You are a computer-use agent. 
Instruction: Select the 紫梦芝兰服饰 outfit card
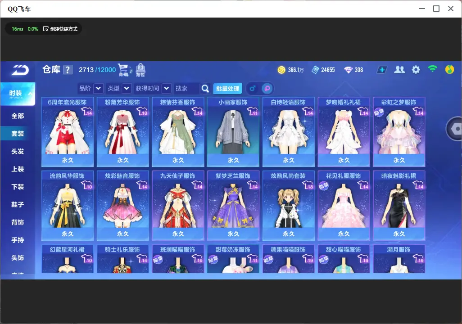(233, 205)
